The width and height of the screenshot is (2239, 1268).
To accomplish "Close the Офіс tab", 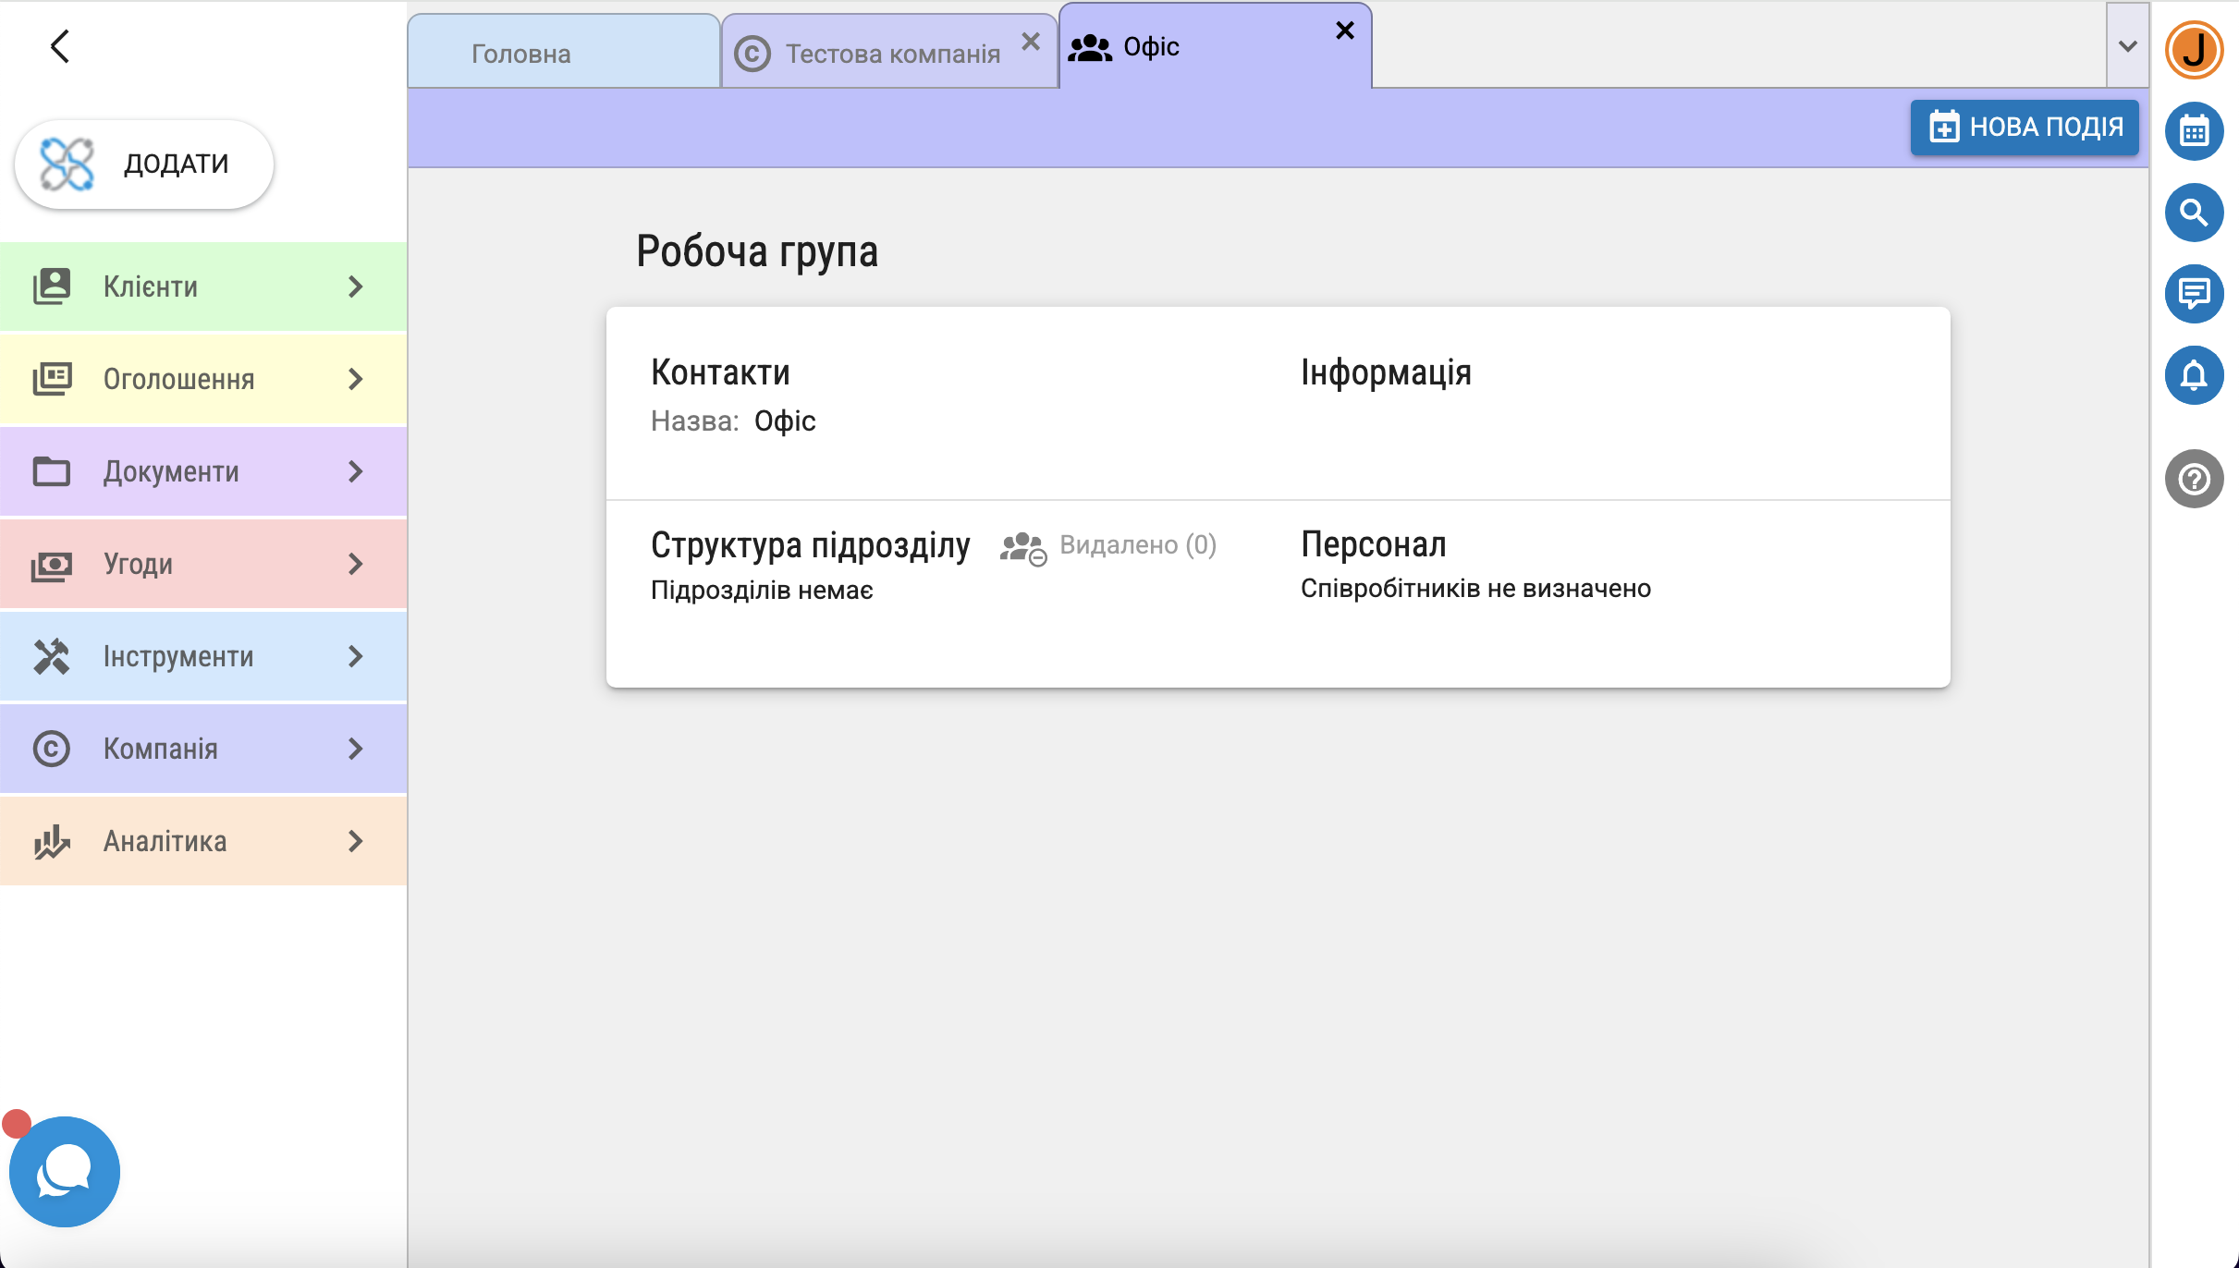I will [x=1345, y=31].
